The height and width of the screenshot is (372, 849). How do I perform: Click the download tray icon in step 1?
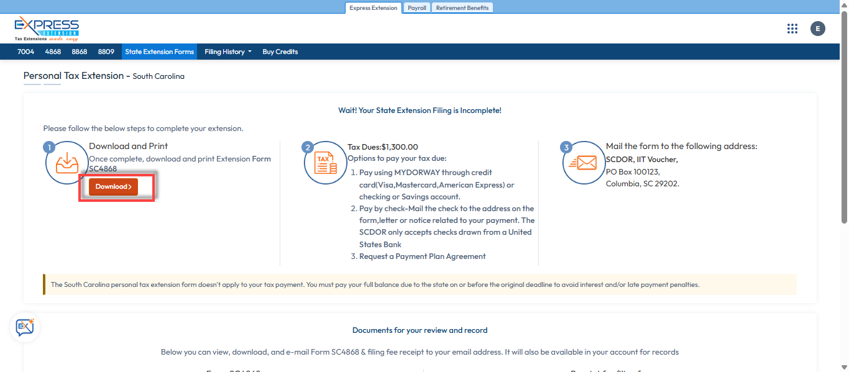pos(66,163)
